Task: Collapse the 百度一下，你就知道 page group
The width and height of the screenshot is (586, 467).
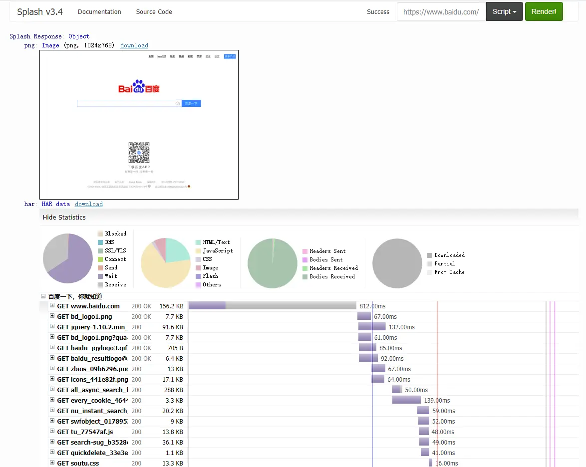Action: point(43,296)
